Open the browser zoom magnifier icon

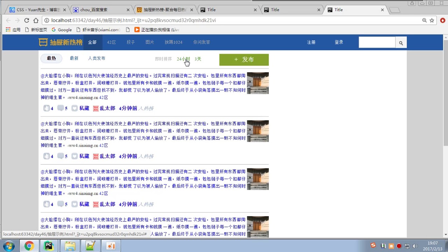point(424,20)
